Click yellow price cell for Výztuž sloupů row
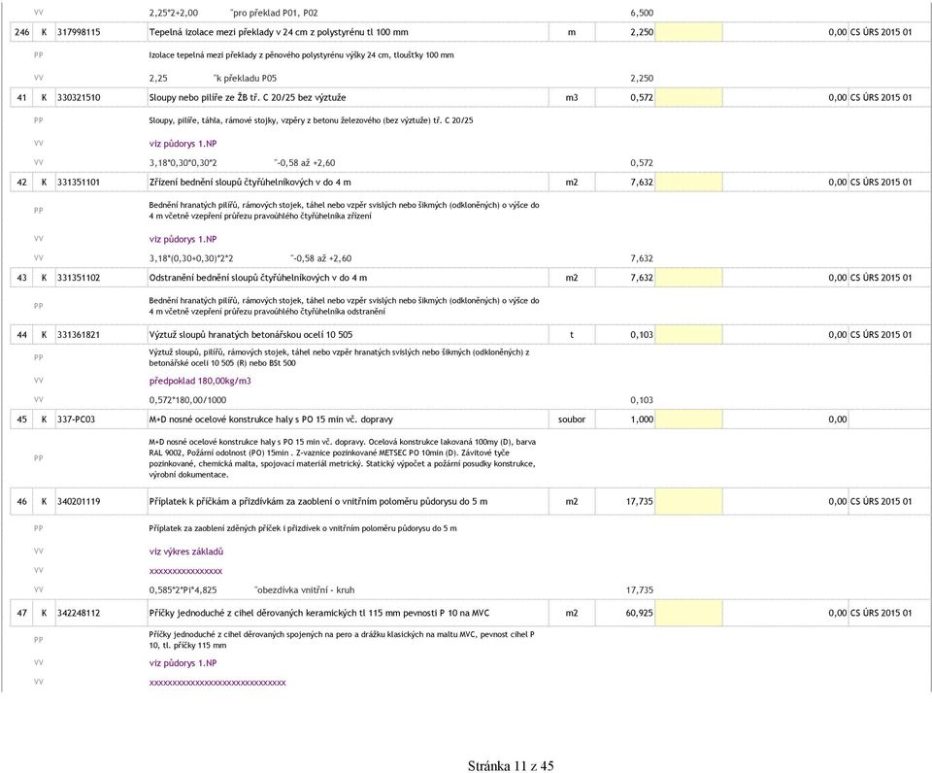 click(x=689, y=335)
